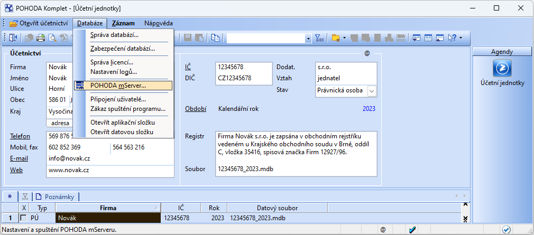The image size is (534, 235).
Task: Click the Období link label
Action: (195, 109)
